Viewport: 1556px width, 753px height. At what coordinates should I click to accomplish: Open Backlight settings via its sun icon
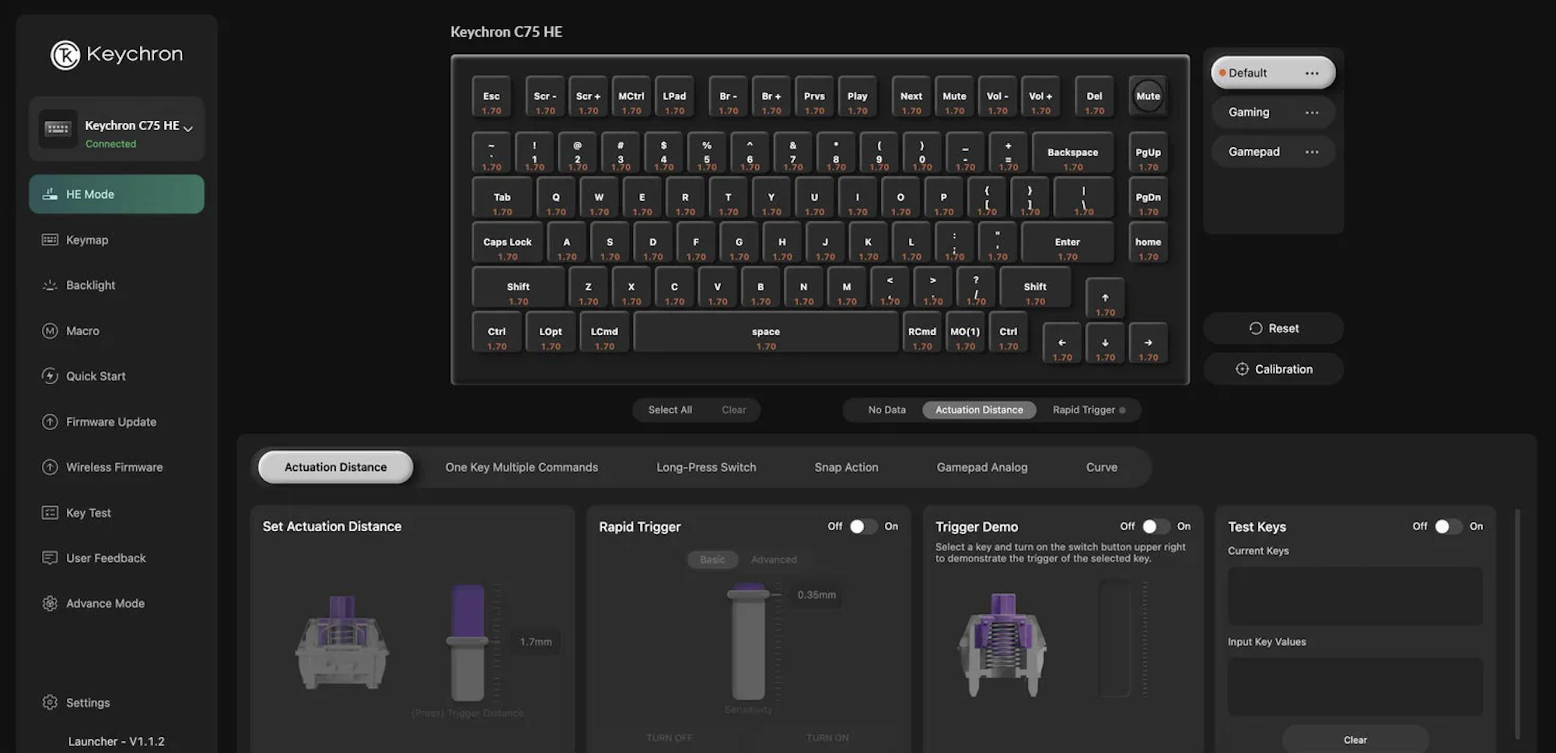(x=50, y=285)
